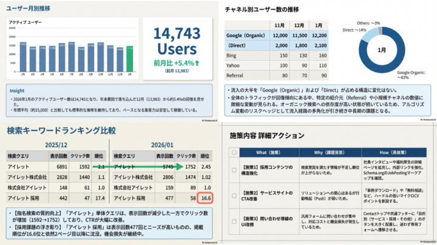
Task: Click 'アイレット 採用' in the 2025/12 table
Action: point(24,198)
